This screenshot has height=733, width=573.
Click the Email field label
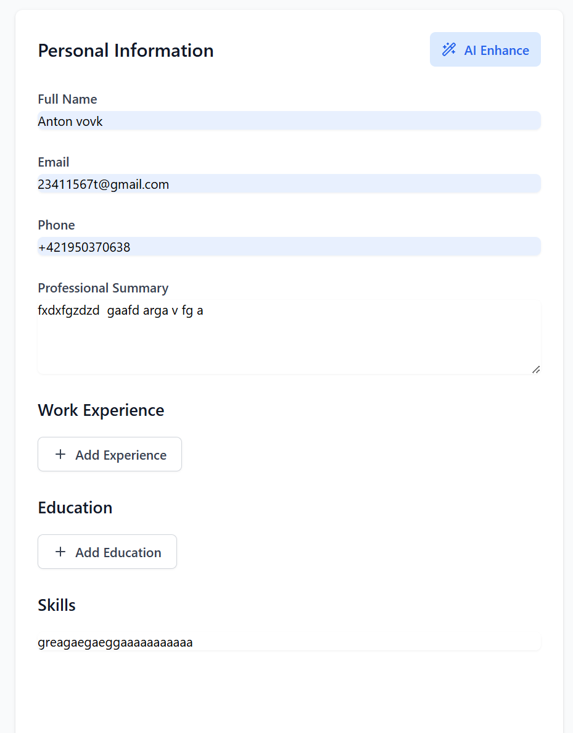pyautogui.click(x=54, y=162)
